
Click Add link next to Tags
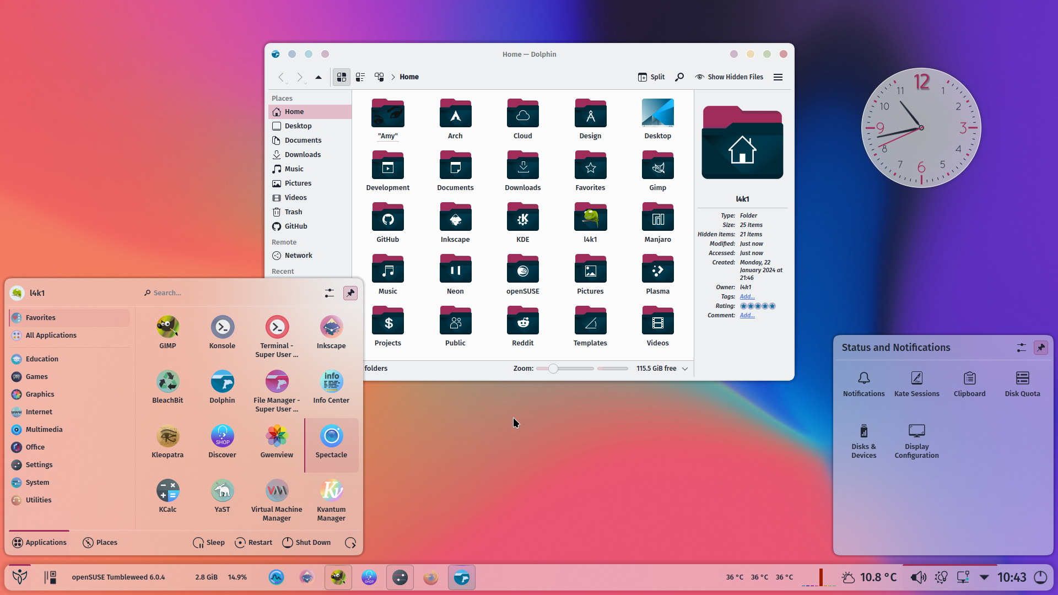coord(747,297)
